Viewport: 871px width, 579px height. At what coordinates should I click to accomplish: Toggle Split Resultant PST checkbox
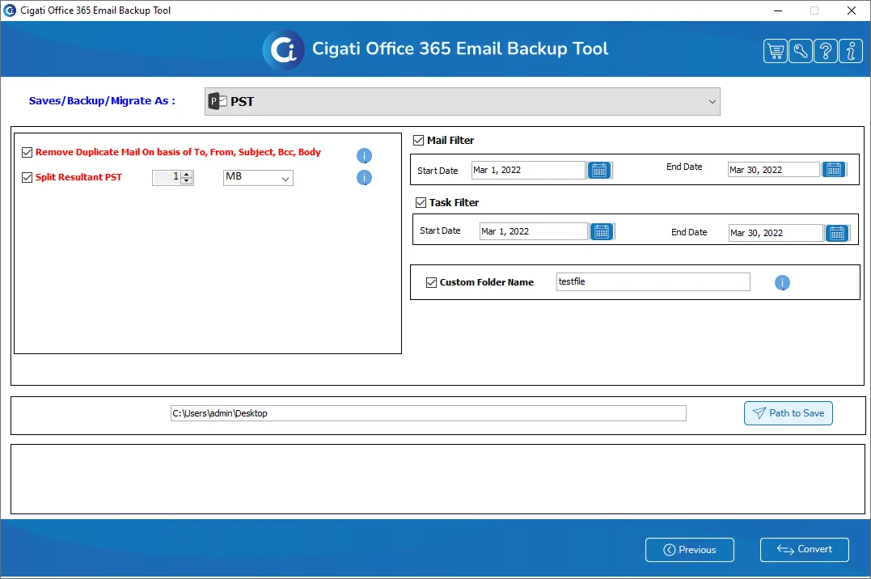point(27,177)
